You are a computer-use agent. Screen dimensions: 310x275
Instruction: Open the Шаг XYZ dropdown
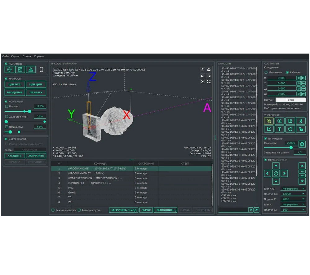293,188
